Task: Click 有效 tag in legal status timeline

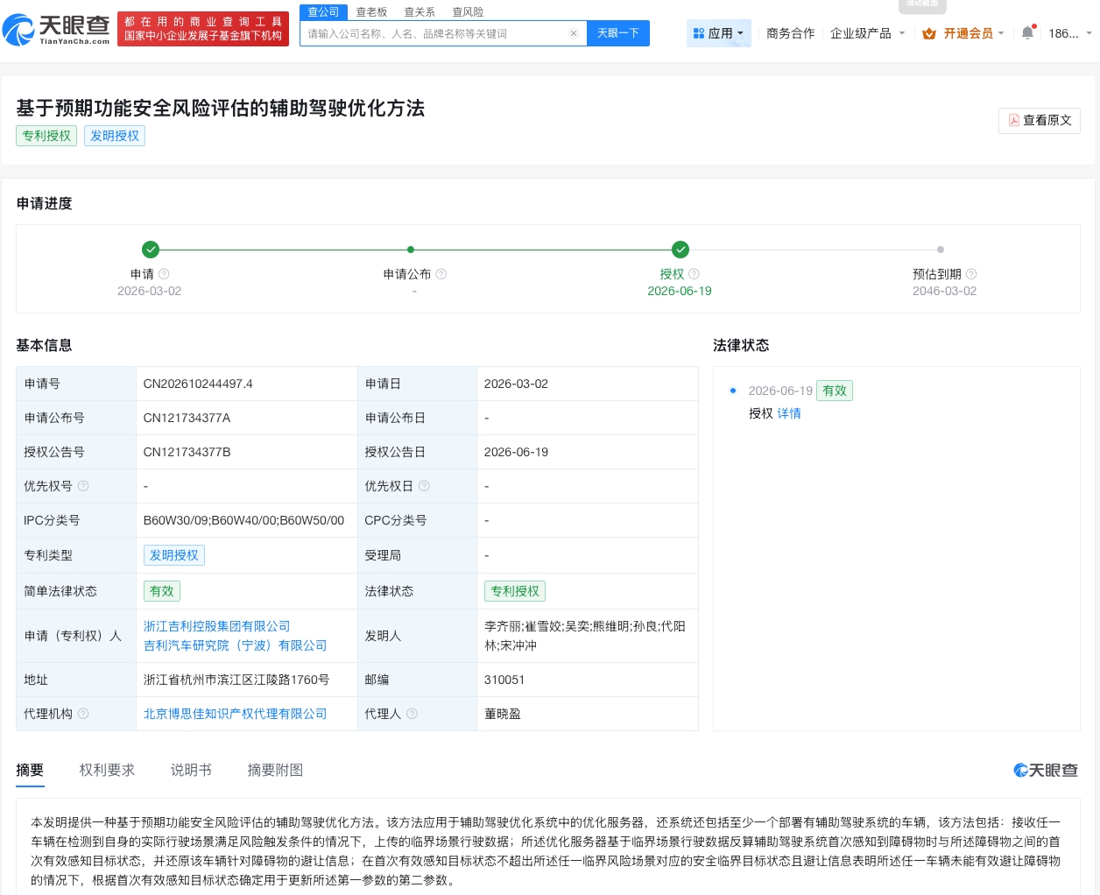Action: point(835,391)
